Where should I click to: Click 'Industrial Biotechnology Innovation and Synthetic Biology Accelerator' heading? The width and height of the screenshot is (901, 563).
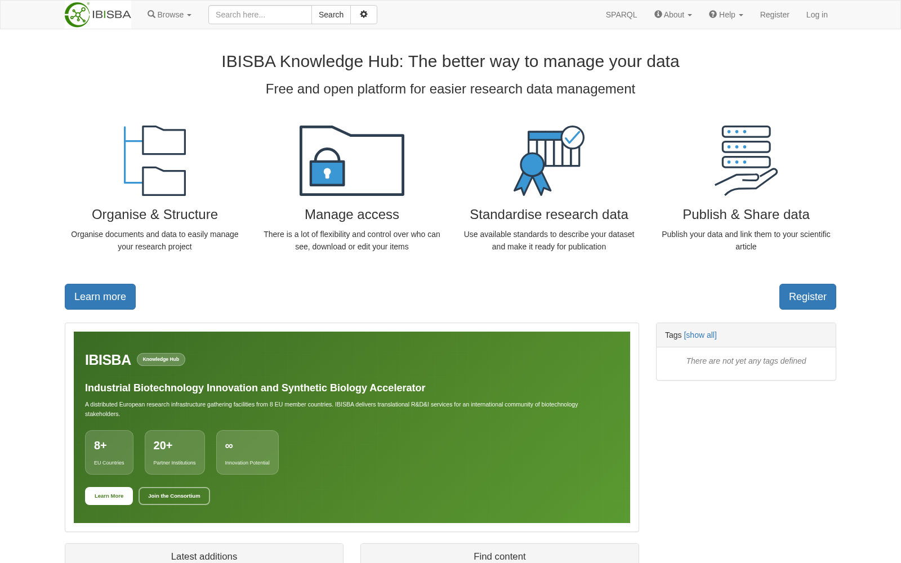tap(255, 388)
